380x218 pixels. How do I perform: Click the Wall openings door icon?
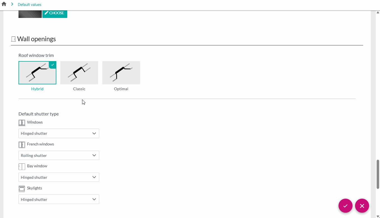click(x=13, y=39)
